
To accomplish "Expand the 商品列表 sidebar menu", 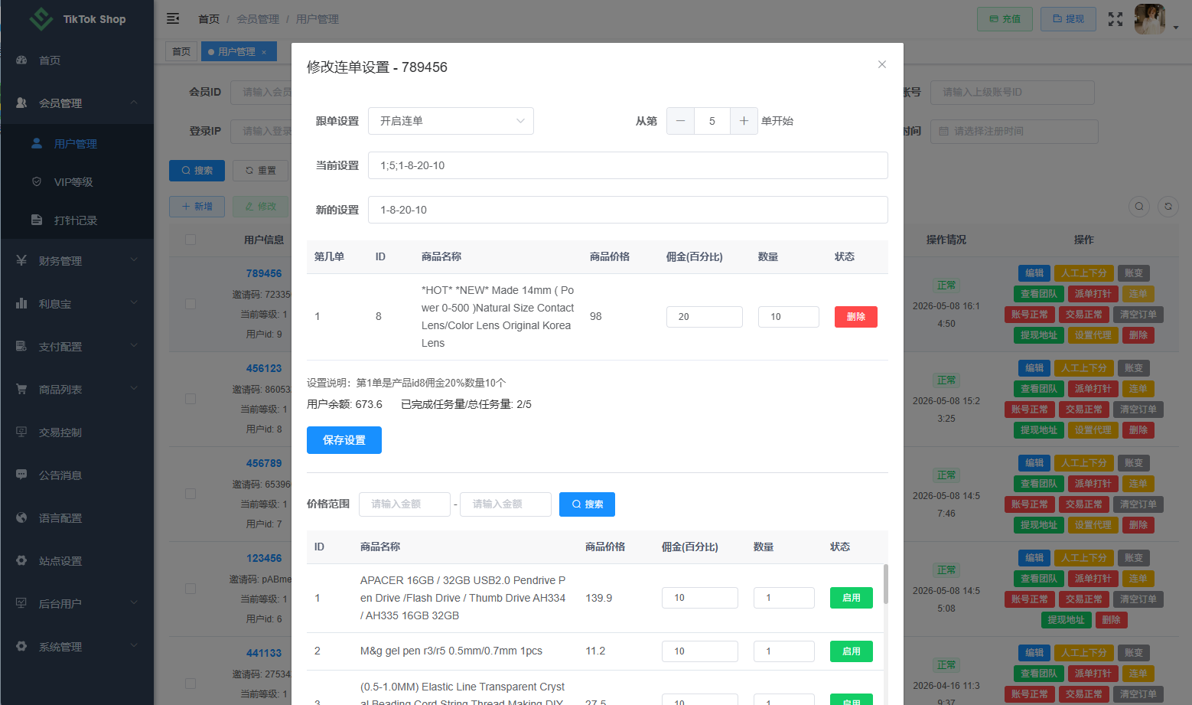I will [x=77, y=390].
